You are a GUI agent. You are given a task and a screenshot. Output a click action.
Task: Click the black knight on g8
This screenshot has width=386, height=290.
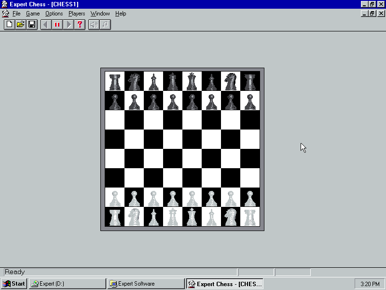tap(231, 81)
